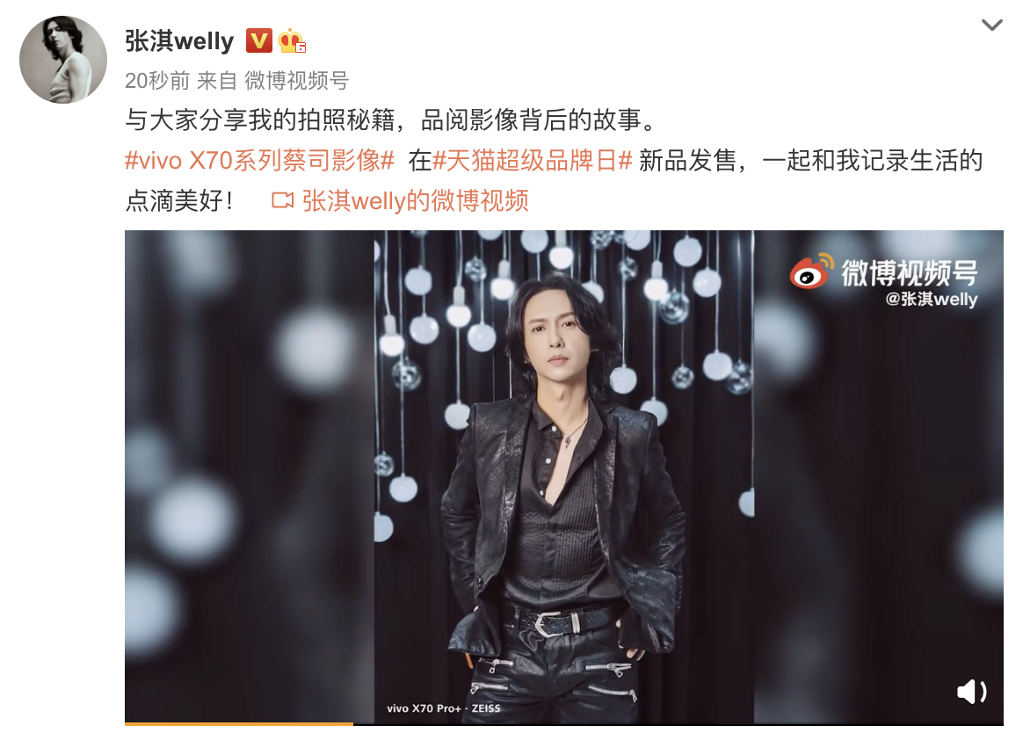Image resolution: width=1023 pixels, height=740 pixels.
Task: Open 张淇welly's profile avatar
Action: 63,60
